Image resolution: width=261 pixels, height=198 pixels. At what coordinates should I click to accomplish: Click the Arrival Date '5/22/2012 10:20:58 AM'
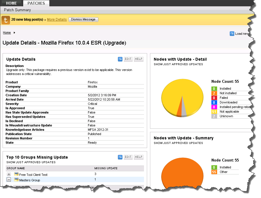tap(104, 99)
